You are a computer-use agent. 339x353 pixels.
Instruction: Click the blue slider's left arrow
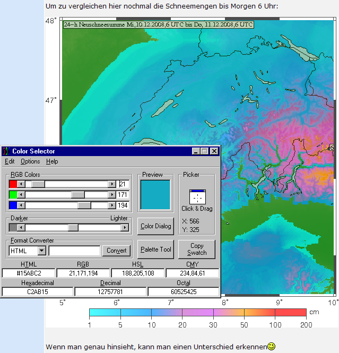(x=21, y=205)
